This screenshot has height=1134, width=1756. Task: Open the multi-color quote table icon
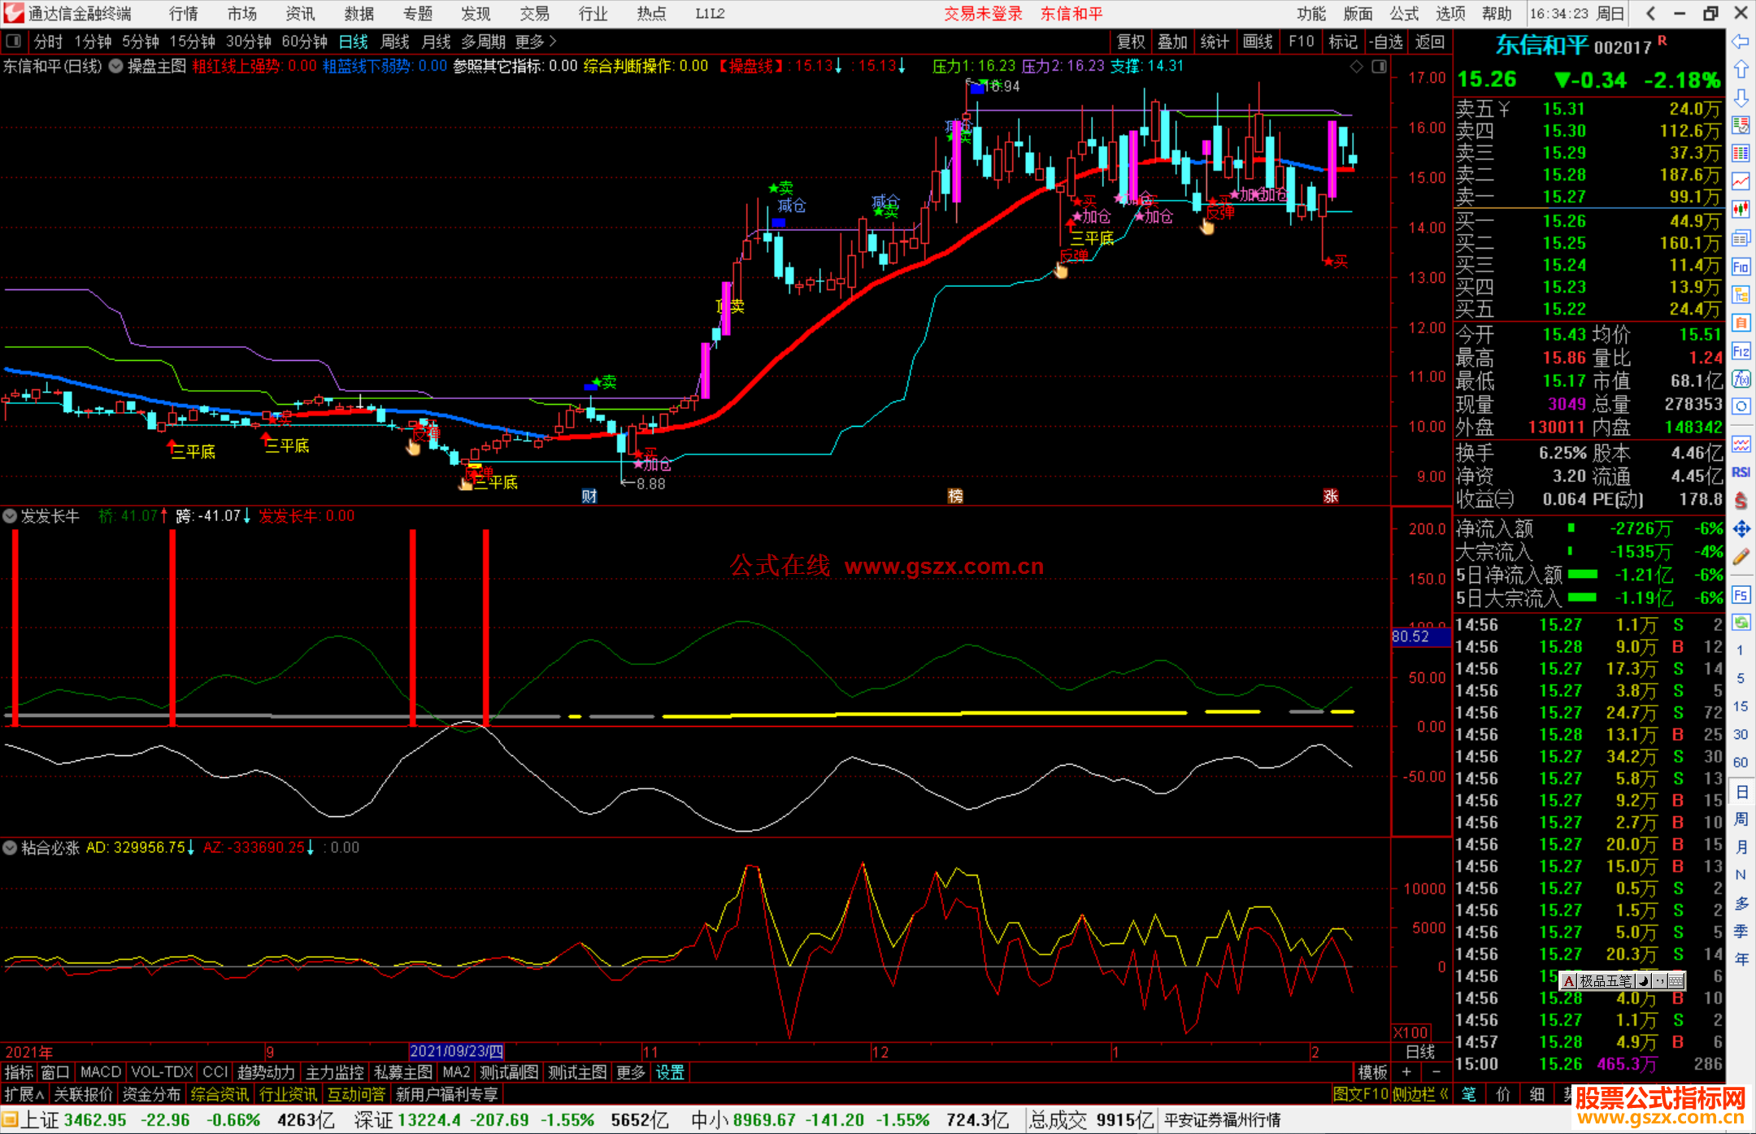click(1741, 153)
